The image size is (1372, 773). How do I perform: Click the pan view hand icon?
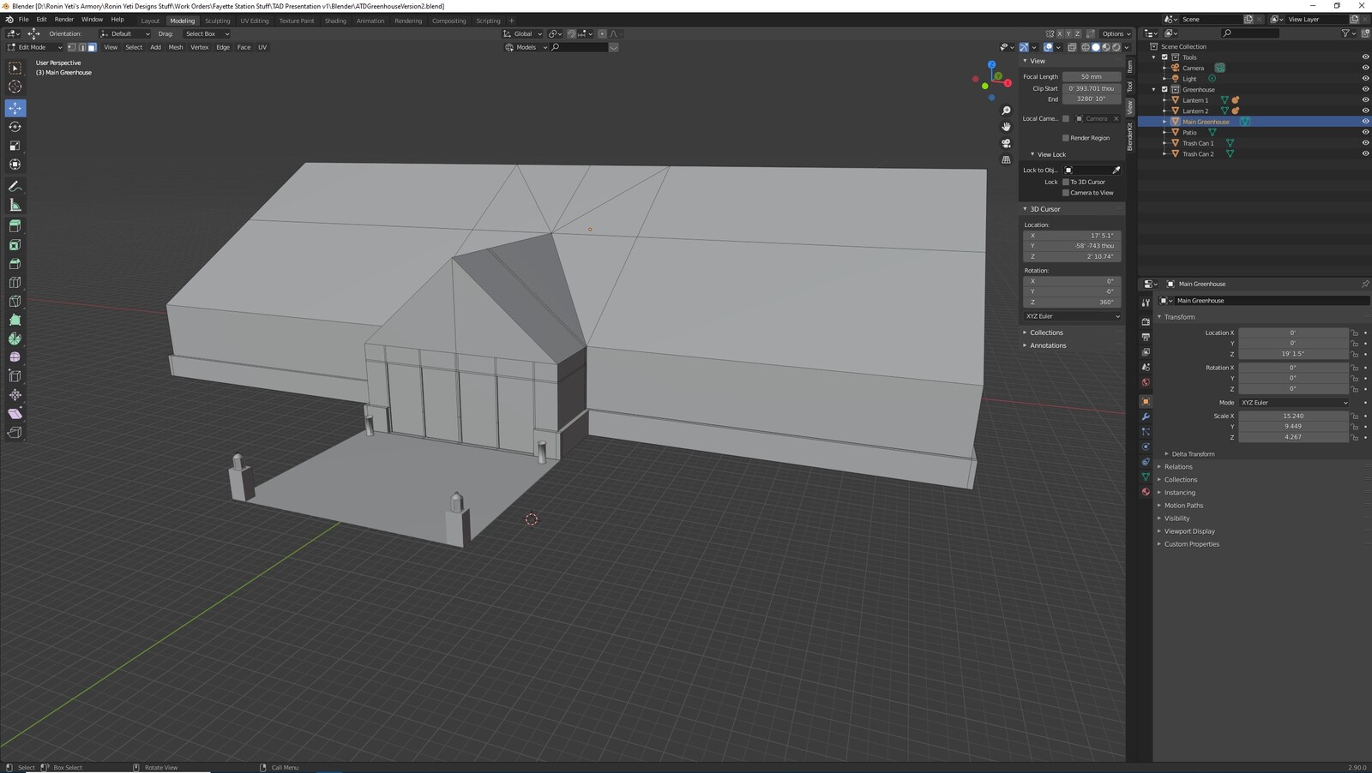point(1006,127)
